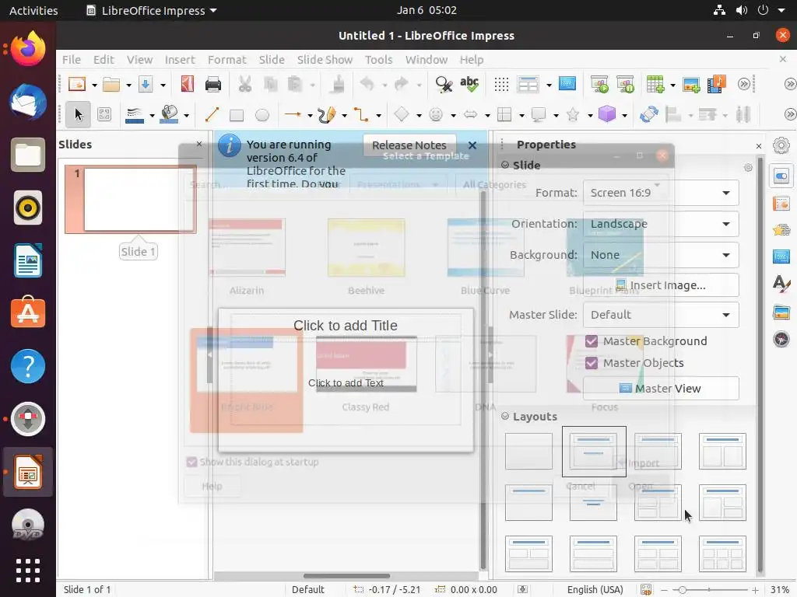Click English (USA) language in status bar
Viewport: 797px width, 597px height.
pyautogui.click(x=595, y=590)
